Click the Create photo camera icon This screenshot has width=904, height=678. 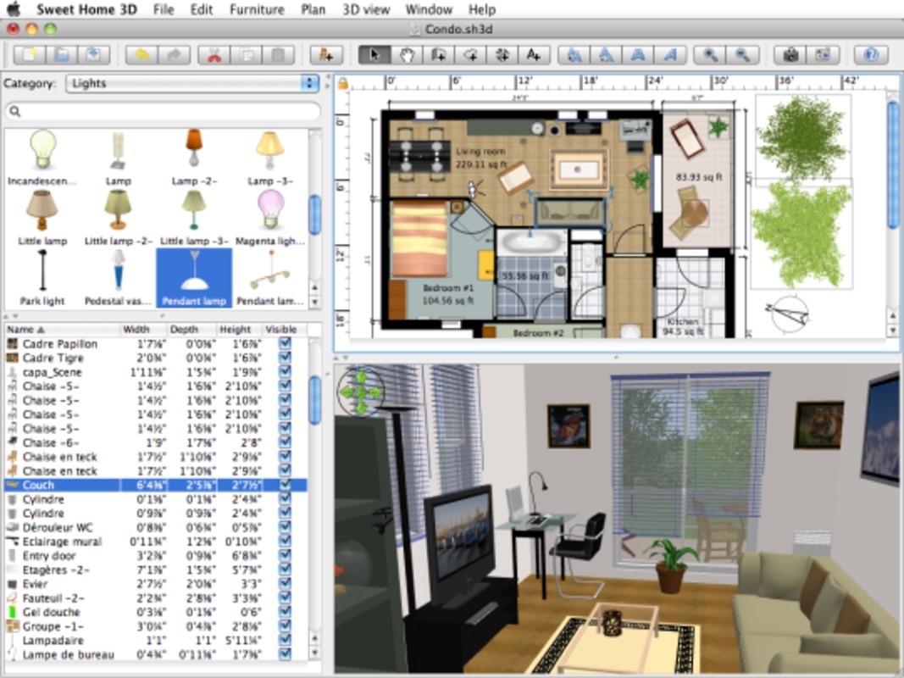[x=790, y=55]
